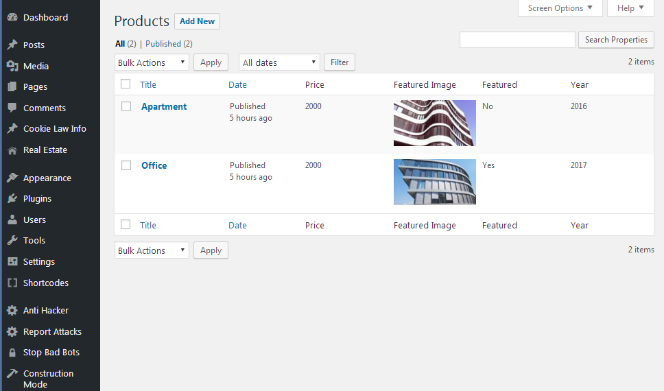Open the Stop Bad Bots menu item

click(51, 353)
